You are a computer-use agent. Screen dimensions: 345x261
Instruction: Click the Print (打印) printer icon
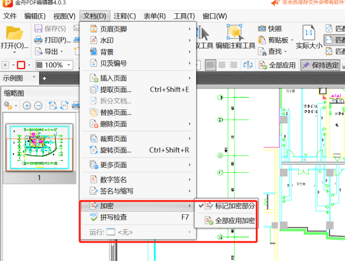point(39,40)
